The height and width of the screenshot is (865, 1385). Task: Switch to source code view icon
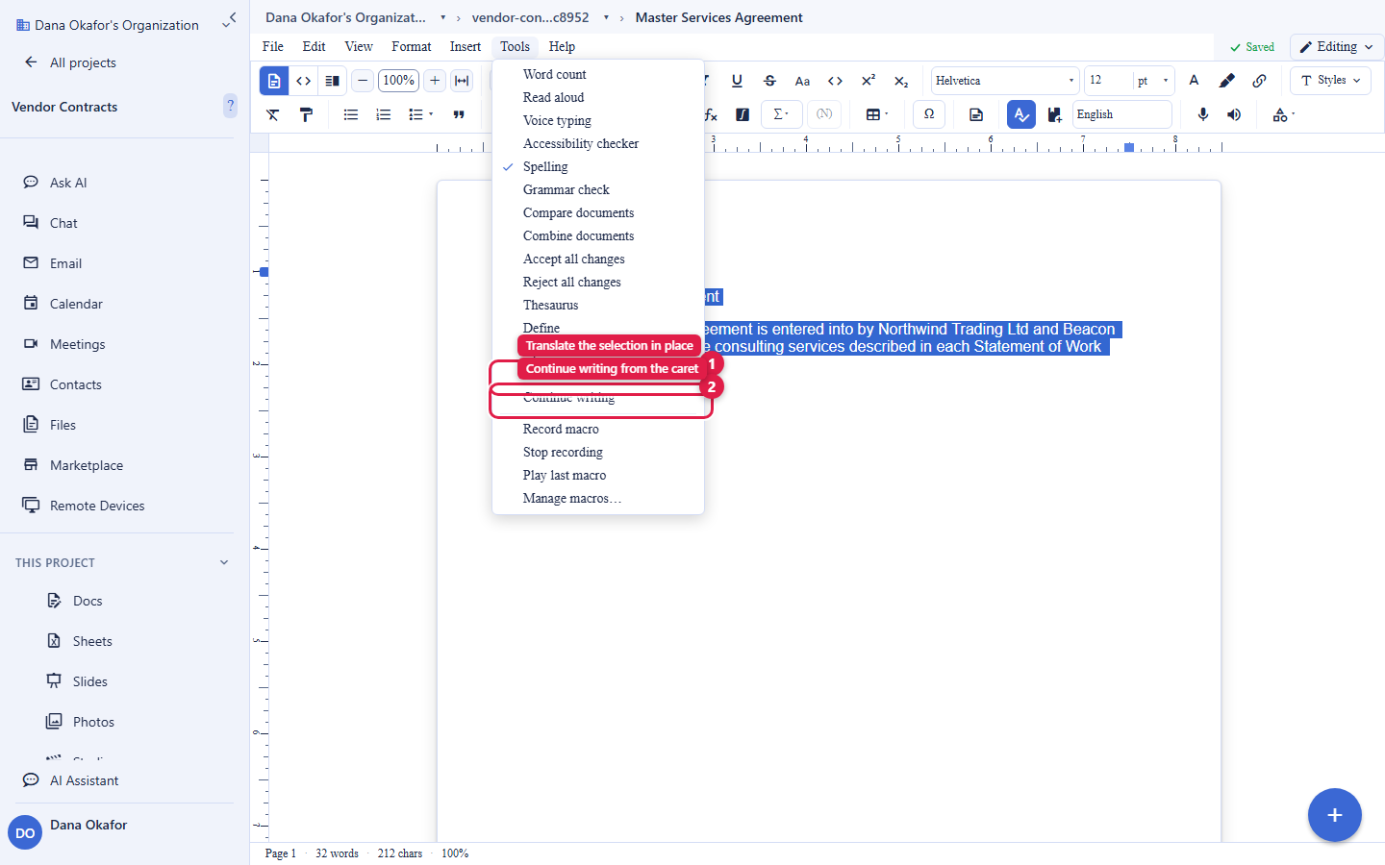304,81
